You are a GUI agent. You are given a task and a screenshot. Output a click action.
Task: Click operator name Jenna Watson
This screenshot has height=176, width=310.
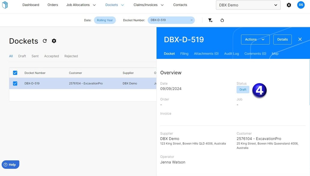click(x=173, y=162)
